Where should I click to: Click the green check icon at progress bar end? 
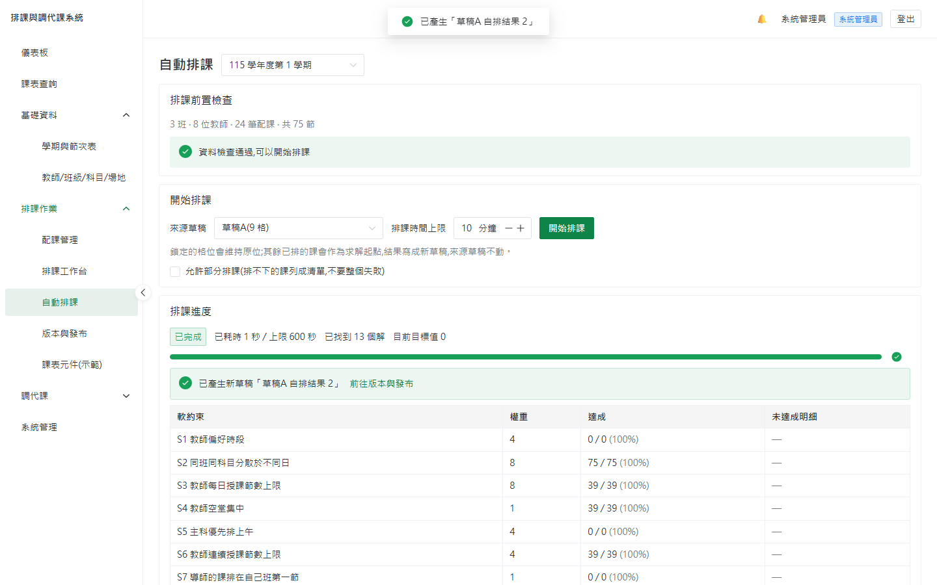click(x=897, y=357)
